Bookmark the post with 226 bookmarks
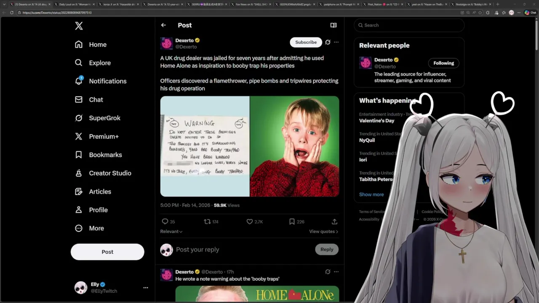The height and width of the screenshot is (303, 539). pos(297,221)
